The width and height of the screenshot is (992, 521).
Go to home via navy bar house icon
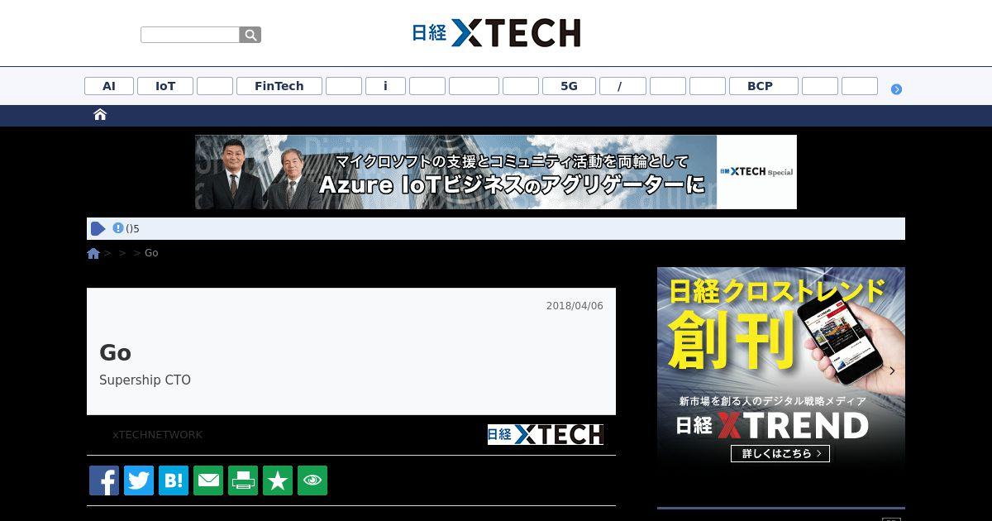tap(100, 115)
